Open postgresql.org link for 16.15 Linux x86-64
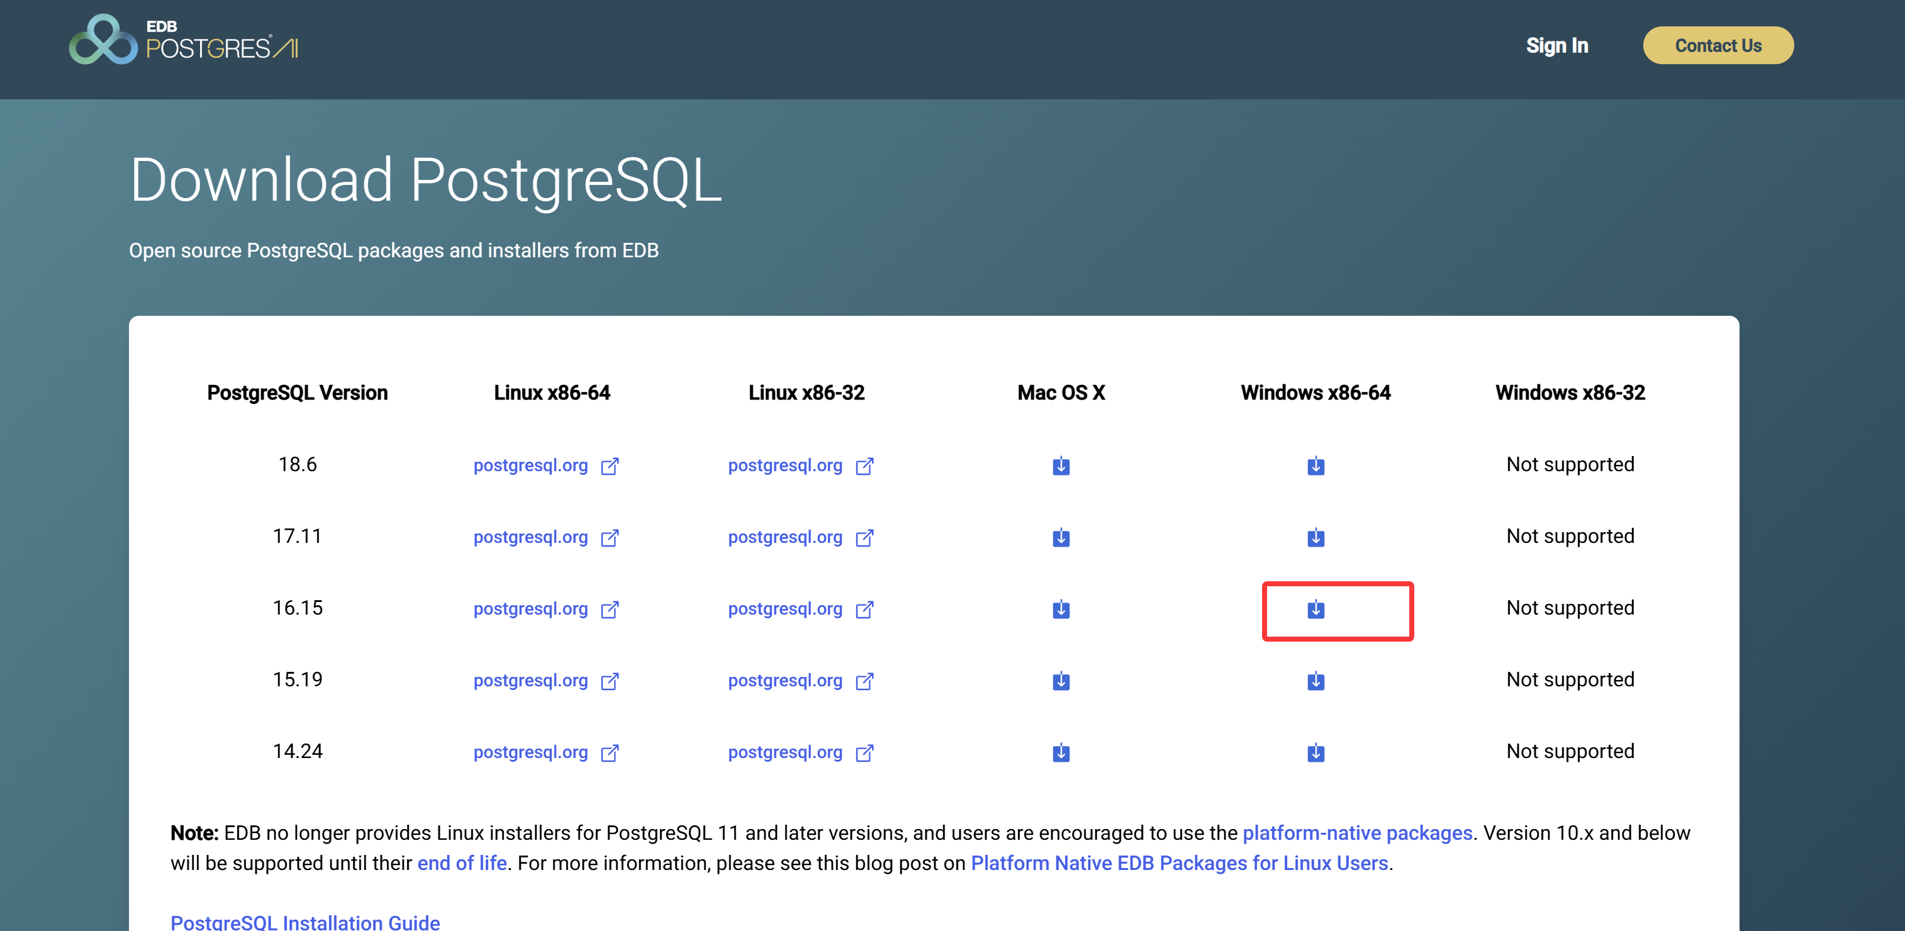Image resolution: width=1905 pixels, height=931 pixels. click(545, 610)
